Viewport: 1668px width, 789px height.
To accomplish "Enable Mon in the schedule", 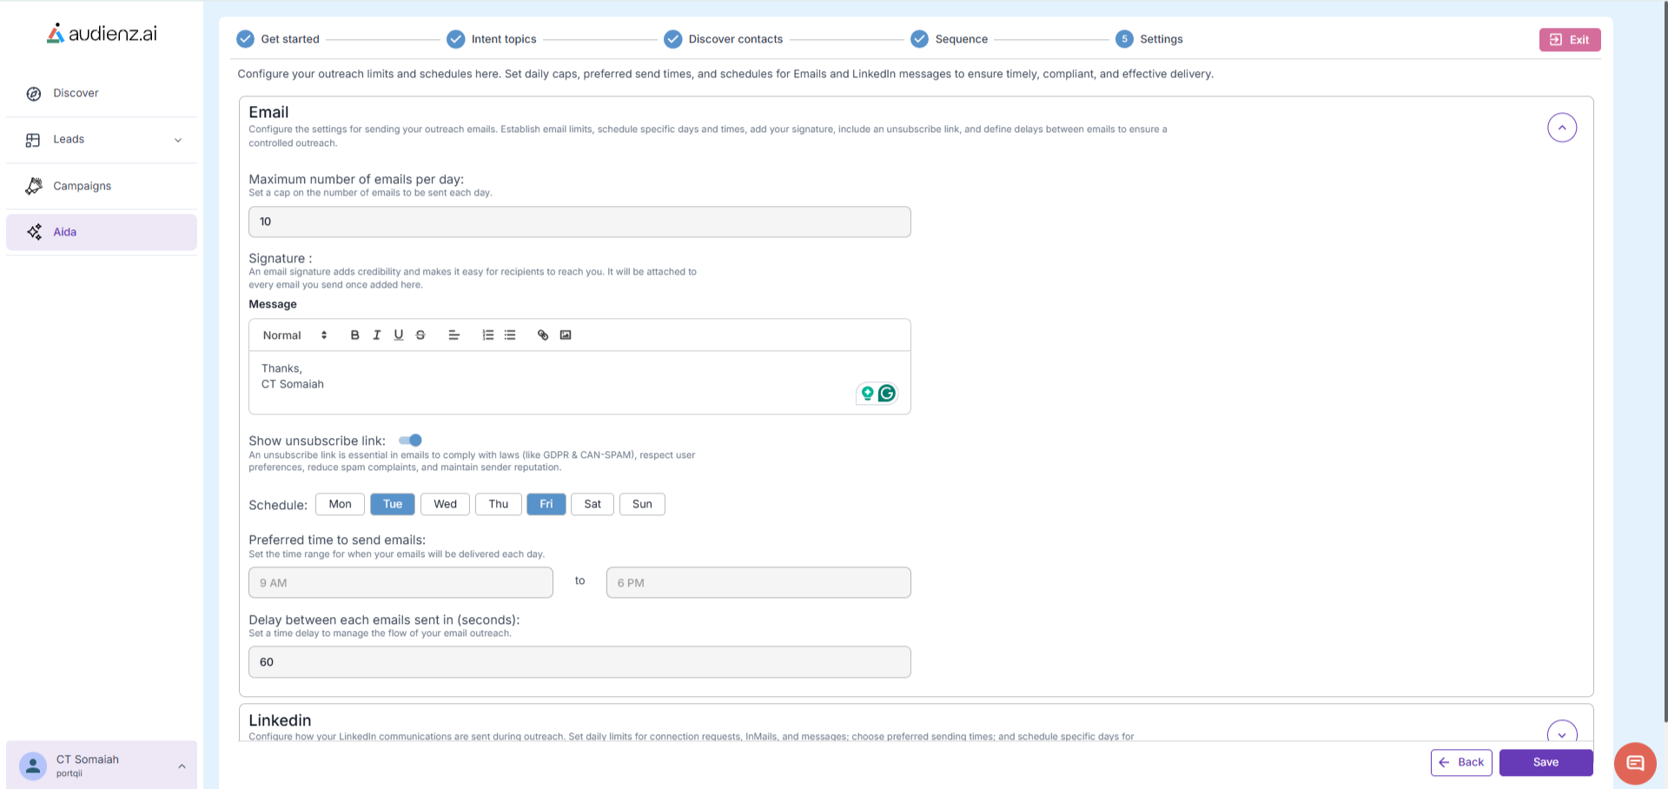I will [341, 504].
